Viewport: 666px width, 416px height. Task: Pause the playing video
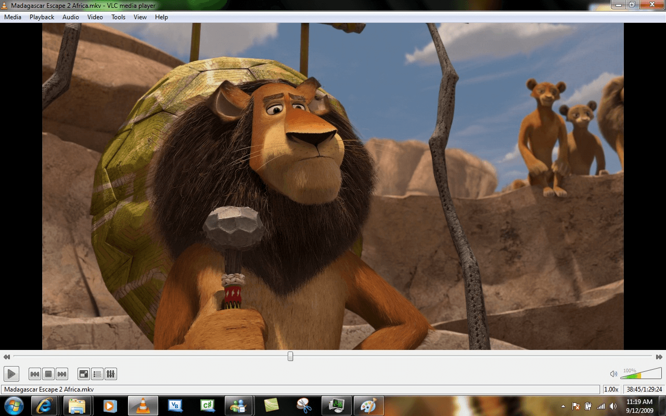11,373
